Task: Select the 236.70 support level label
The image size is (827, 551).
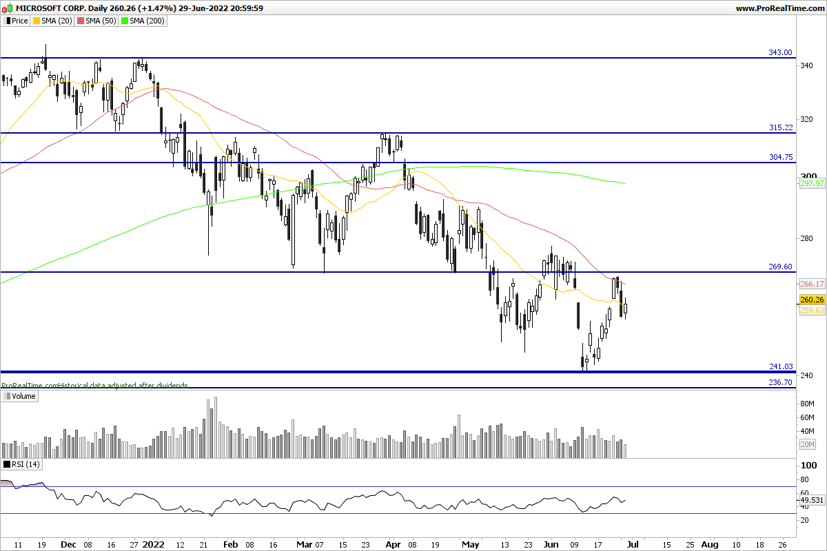Action: (781, 382)
